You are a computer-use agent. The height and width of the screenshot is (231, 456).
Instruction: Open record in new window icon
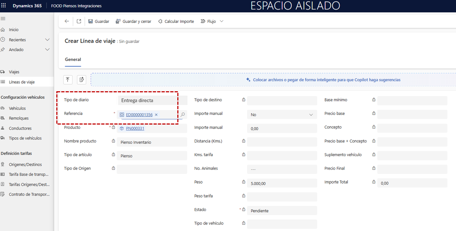point(79,21)
